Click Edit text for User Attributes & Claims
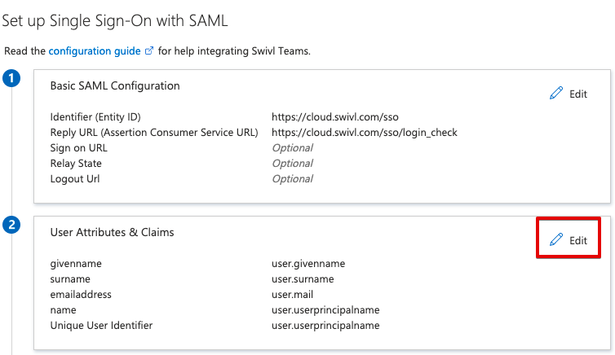615x355 pixels. [578, 240]
